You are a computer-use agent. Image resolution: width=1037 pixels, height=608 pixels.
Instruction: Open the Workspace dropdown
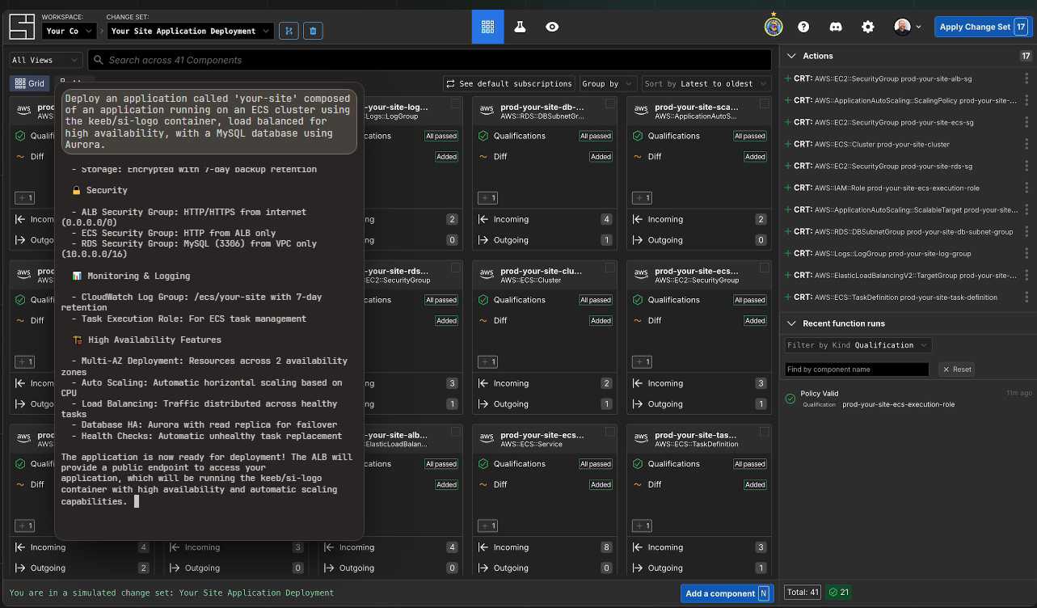pyautogui.click(x=69, y=31)
